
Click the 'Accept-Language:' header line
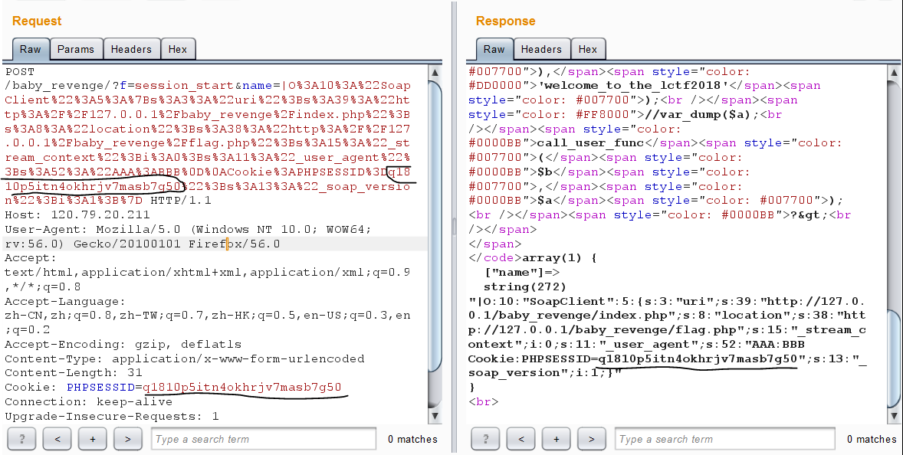tap(64, 301)
